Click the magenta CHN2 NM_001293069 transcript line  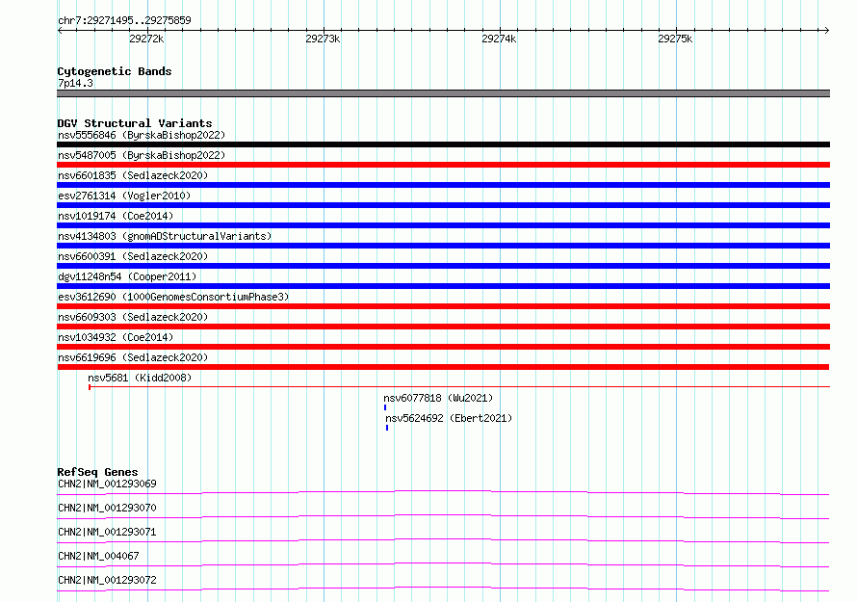tap(443, 492)
